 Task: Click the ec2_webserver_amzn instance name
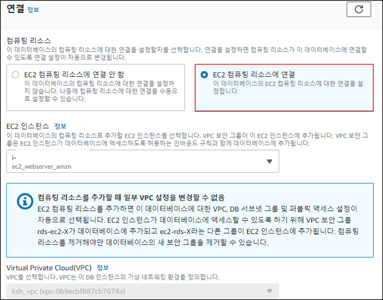42,166
